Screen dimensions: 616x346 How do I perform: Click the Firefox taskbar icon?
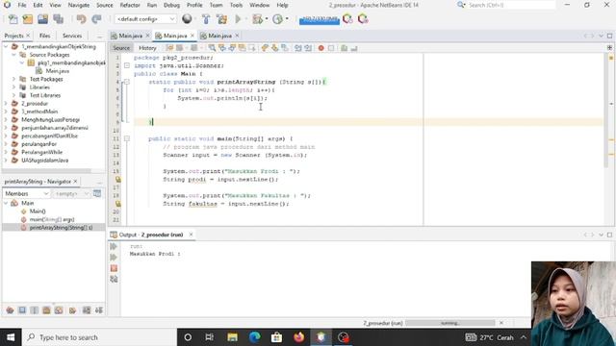299,337
